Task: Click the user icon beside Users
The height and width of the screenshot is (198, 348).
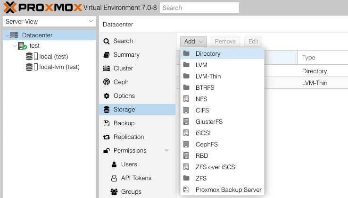Action: pos(114,164)
